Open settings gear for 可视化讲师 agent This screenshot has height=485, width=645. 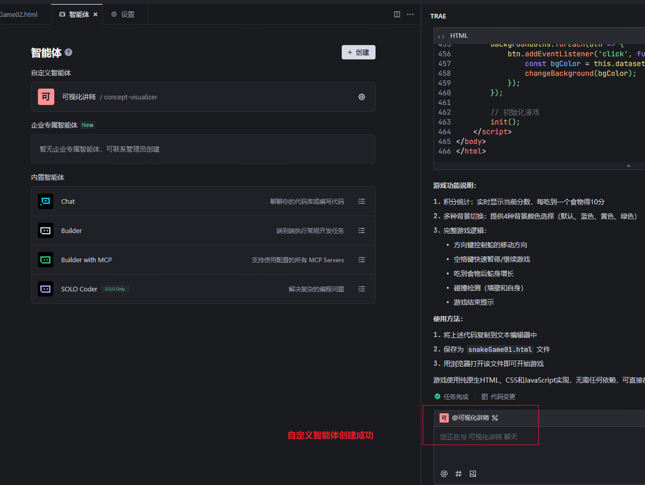[x=362, y=97]
